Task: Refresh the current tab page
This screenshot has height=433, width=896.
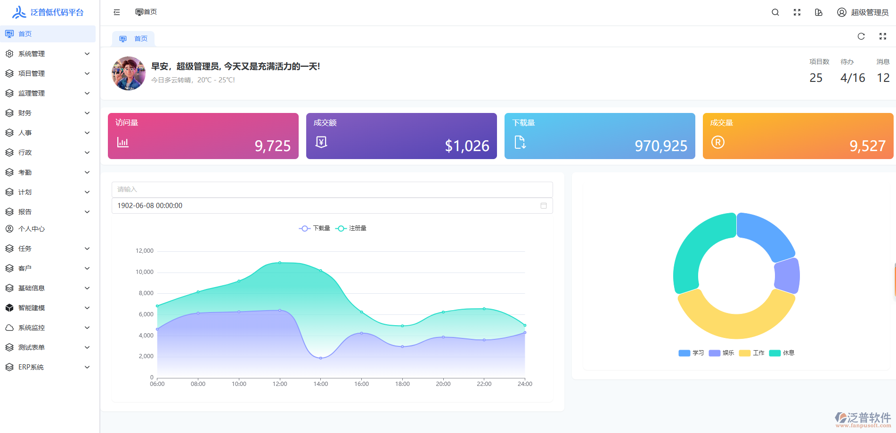Action: coord(861,36)
